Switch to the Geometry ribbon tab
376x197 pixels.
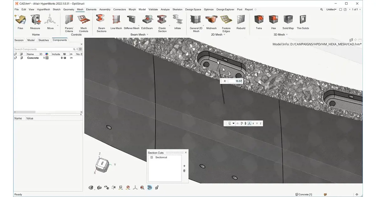pyautogui.click(x=69, y=9)
